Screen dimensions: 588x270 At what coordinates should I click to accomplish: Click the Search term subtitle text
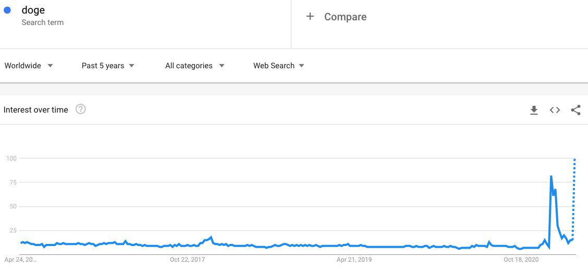(x=42, y=22)
